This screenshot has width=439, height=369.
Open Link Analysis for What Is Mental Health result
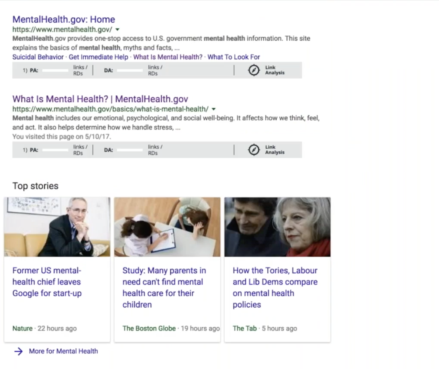click(x=275, y=150)
